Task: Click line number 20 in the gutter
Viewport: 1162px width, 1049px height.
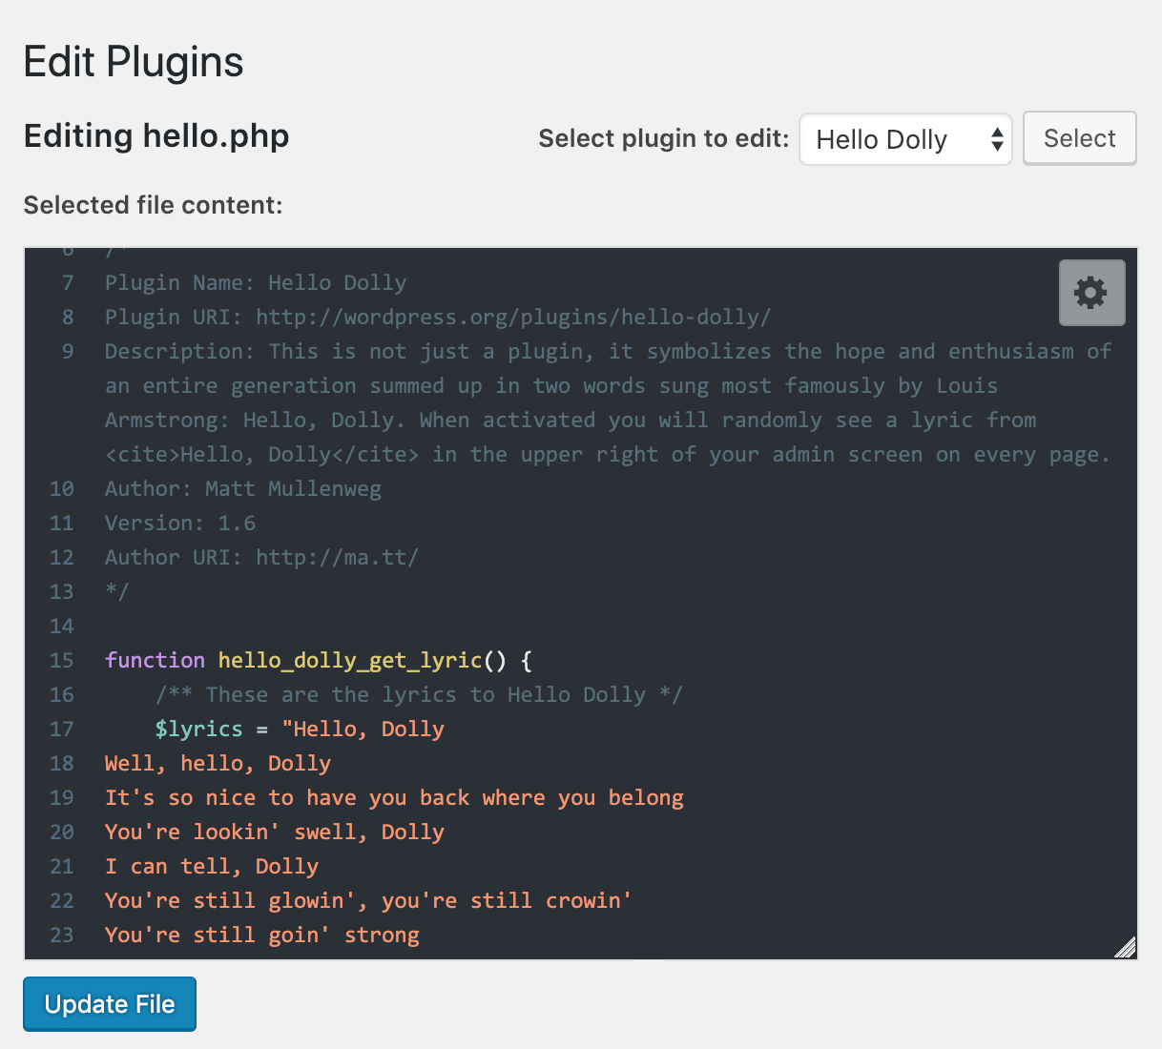Action: click(62, 833)
